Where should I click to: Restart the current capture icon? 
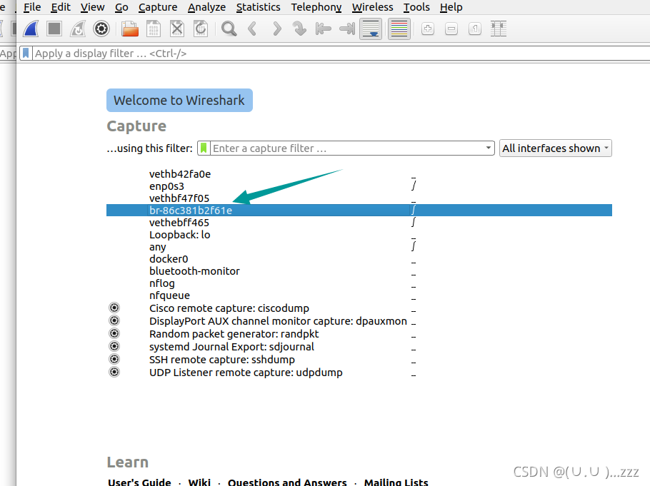click(78, 29)
